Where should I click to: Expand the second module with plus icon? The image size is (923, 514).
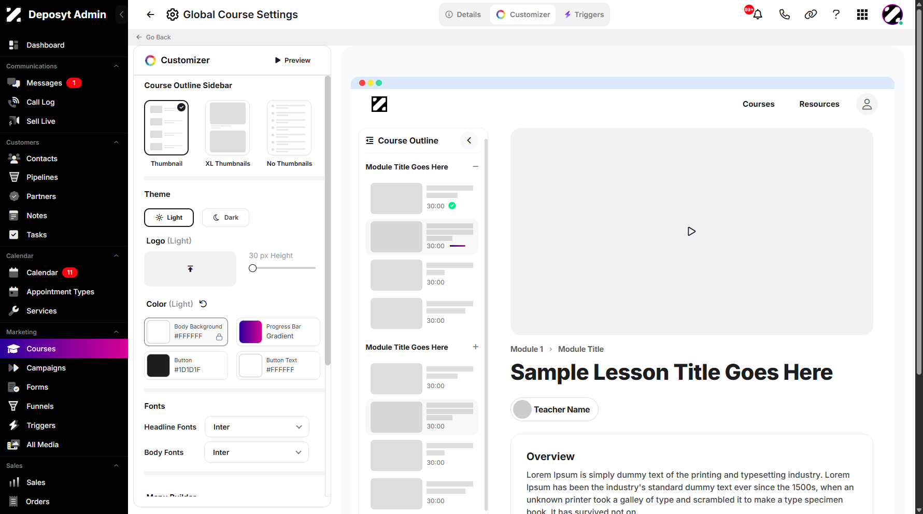[x=475, y=347]
